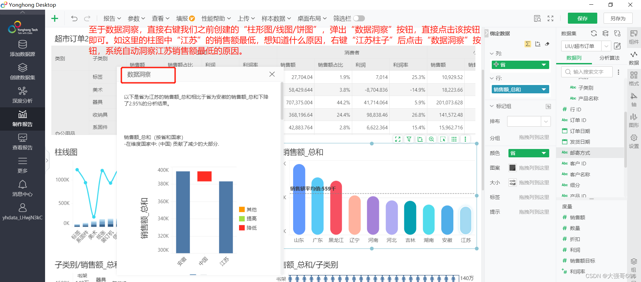Select the 利润 measure
The height and width of the screenshot is (282, 641).
tap(575, 250)
